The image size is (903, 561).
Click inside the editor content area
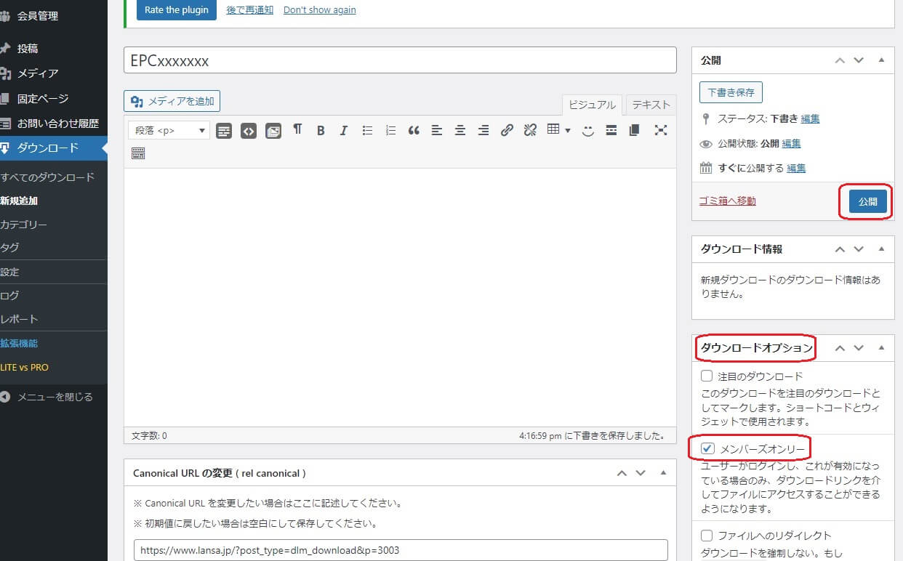pos(400,296)
